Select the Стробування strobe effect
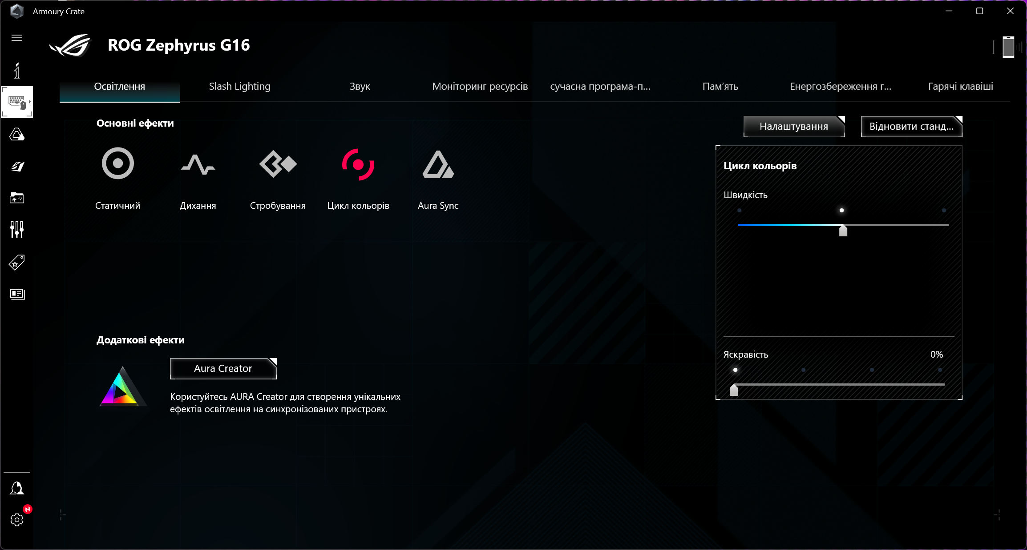 [278, 178]
